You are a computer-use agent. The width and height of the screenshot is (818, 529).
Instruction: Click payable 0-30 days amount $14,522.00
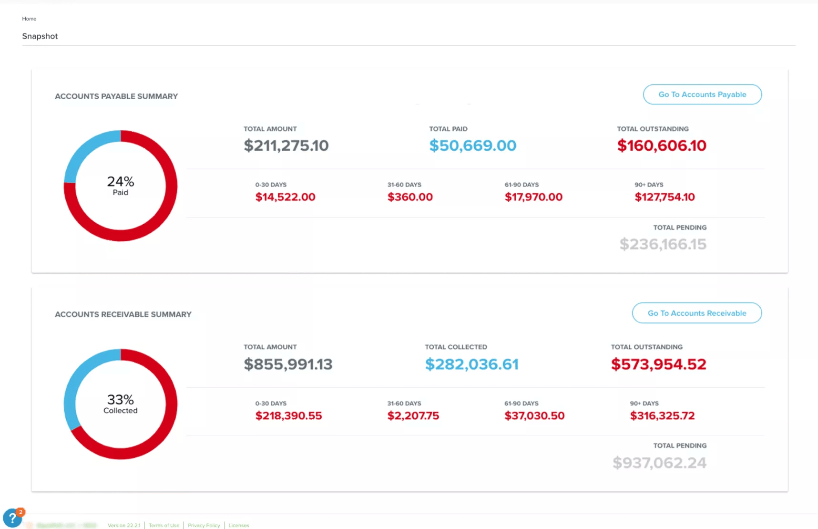(x=285, y=197)
